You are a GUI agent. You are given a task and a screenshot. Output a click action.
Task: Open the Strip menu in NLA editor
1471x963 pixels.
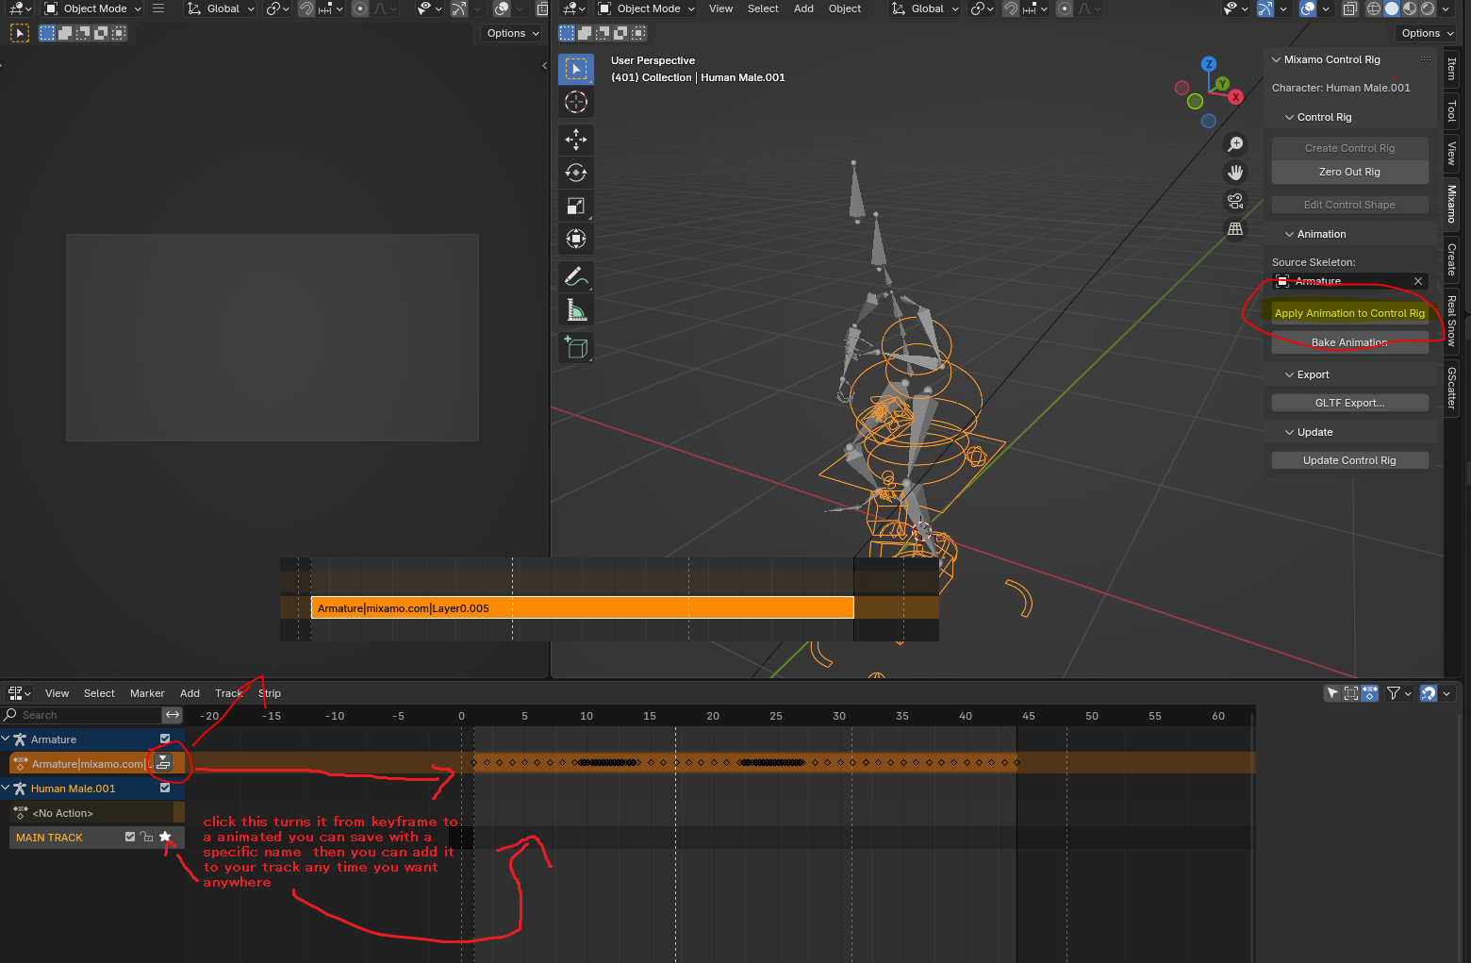(x=270, y=693)
